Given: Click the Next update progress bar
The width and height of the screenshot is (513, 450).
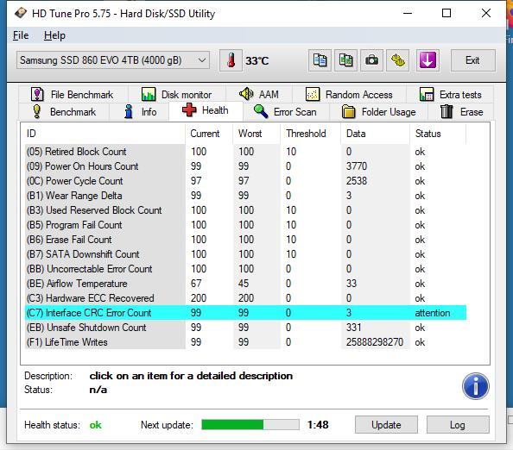Looking at the screenshot, I should pyautogui.click(x=250, y=424).
